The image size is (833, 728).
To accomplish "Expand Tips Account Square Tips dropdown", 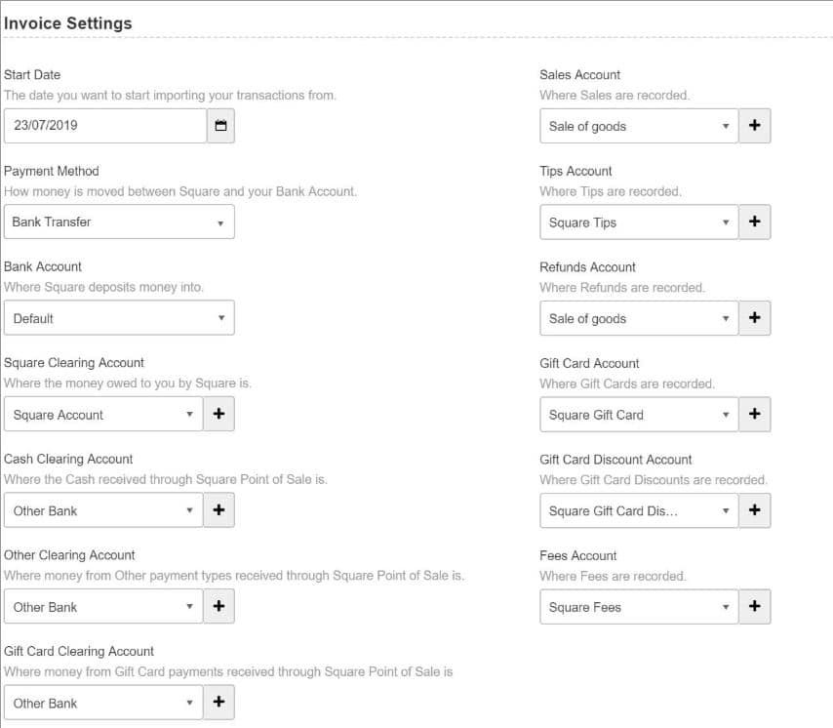I will (x=639, y=222).
